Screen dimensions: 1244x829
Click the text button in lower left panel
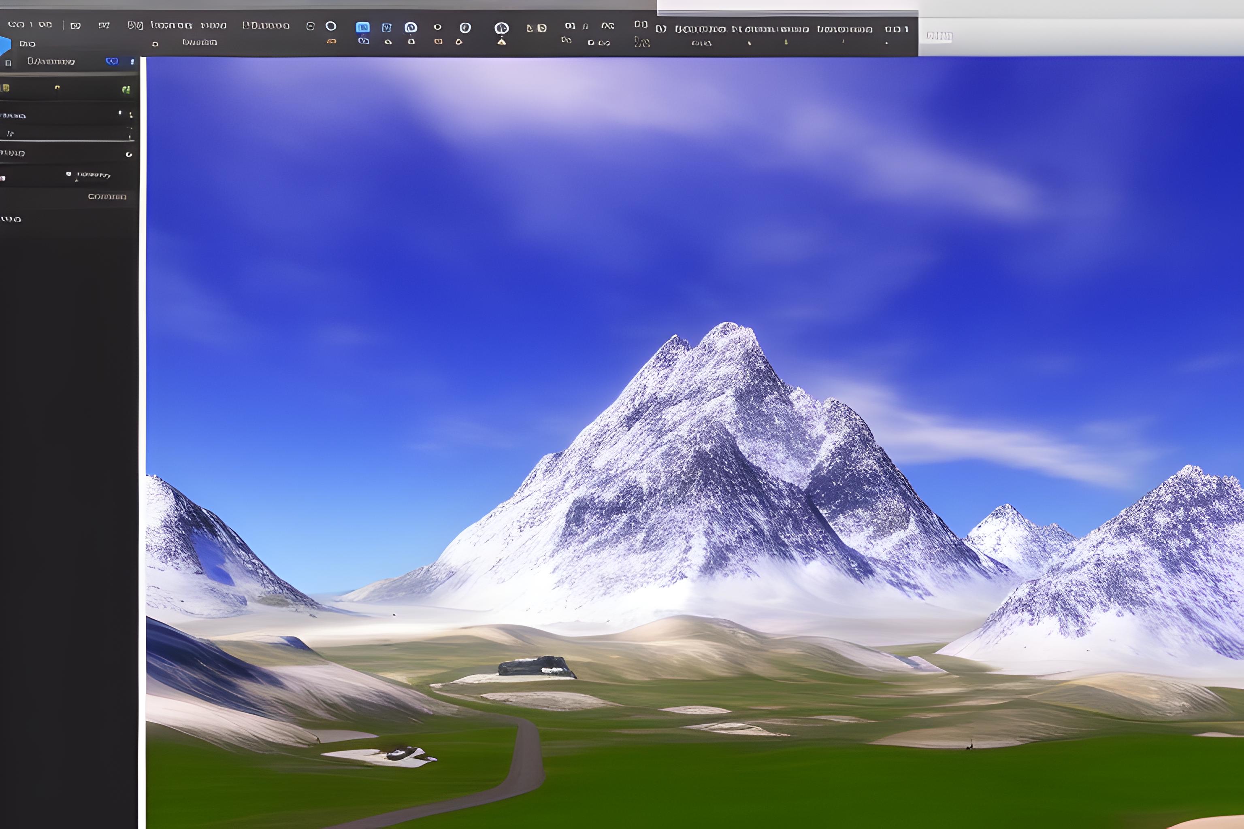click(107, 197)
